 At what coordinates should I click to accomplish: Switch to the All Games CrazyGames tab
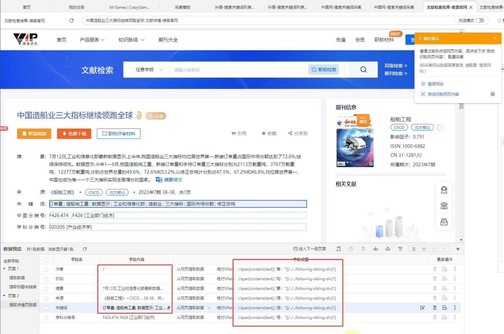[129, 7]
